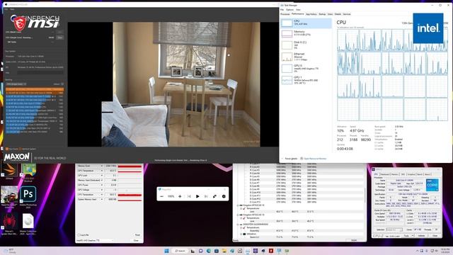Select the orange top Cinebench ranking row

(x=35, y=89)
